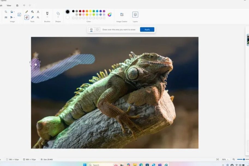Select the Eraser tool
249x166 pixels.
point(26,17)
